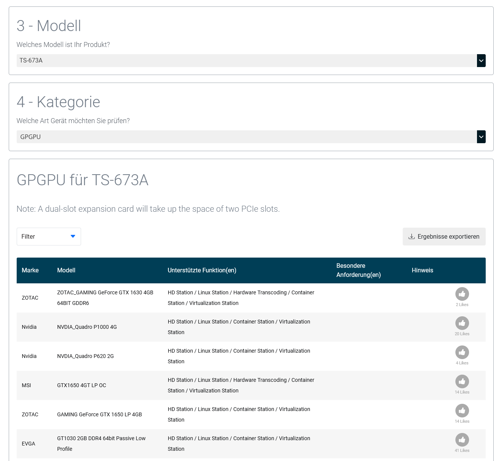Click the ZOTAC brand cell for GTX 1650 LP
This screenshot has height=461, width=502.
click(30, 414)
